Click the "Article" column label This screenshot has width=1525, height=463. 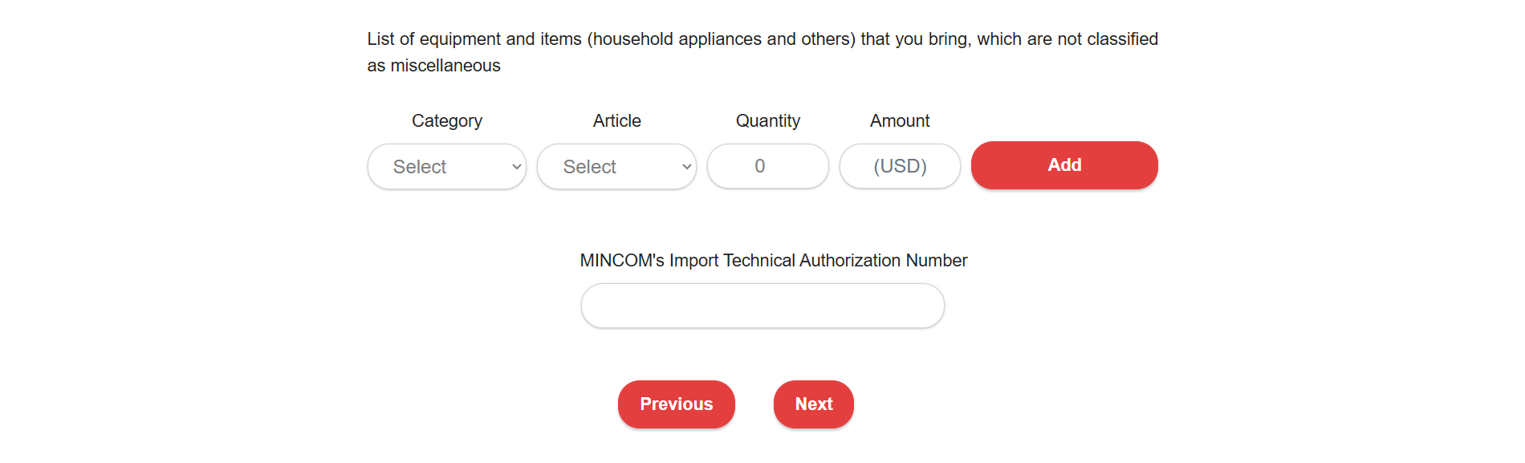[616, 121]
